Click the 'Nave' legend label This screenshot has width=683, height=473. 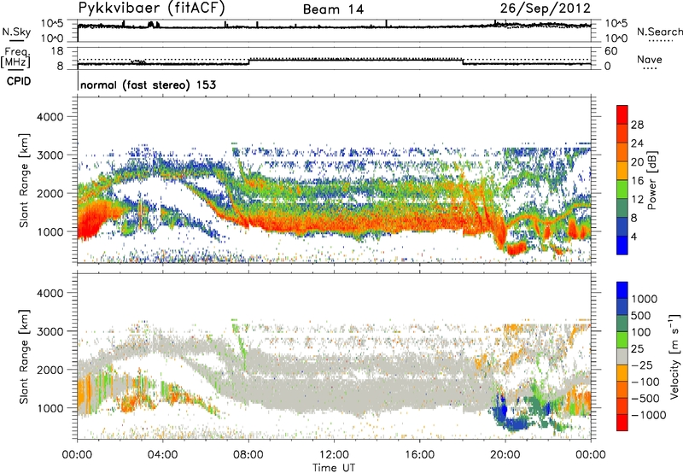coord(650,59)
